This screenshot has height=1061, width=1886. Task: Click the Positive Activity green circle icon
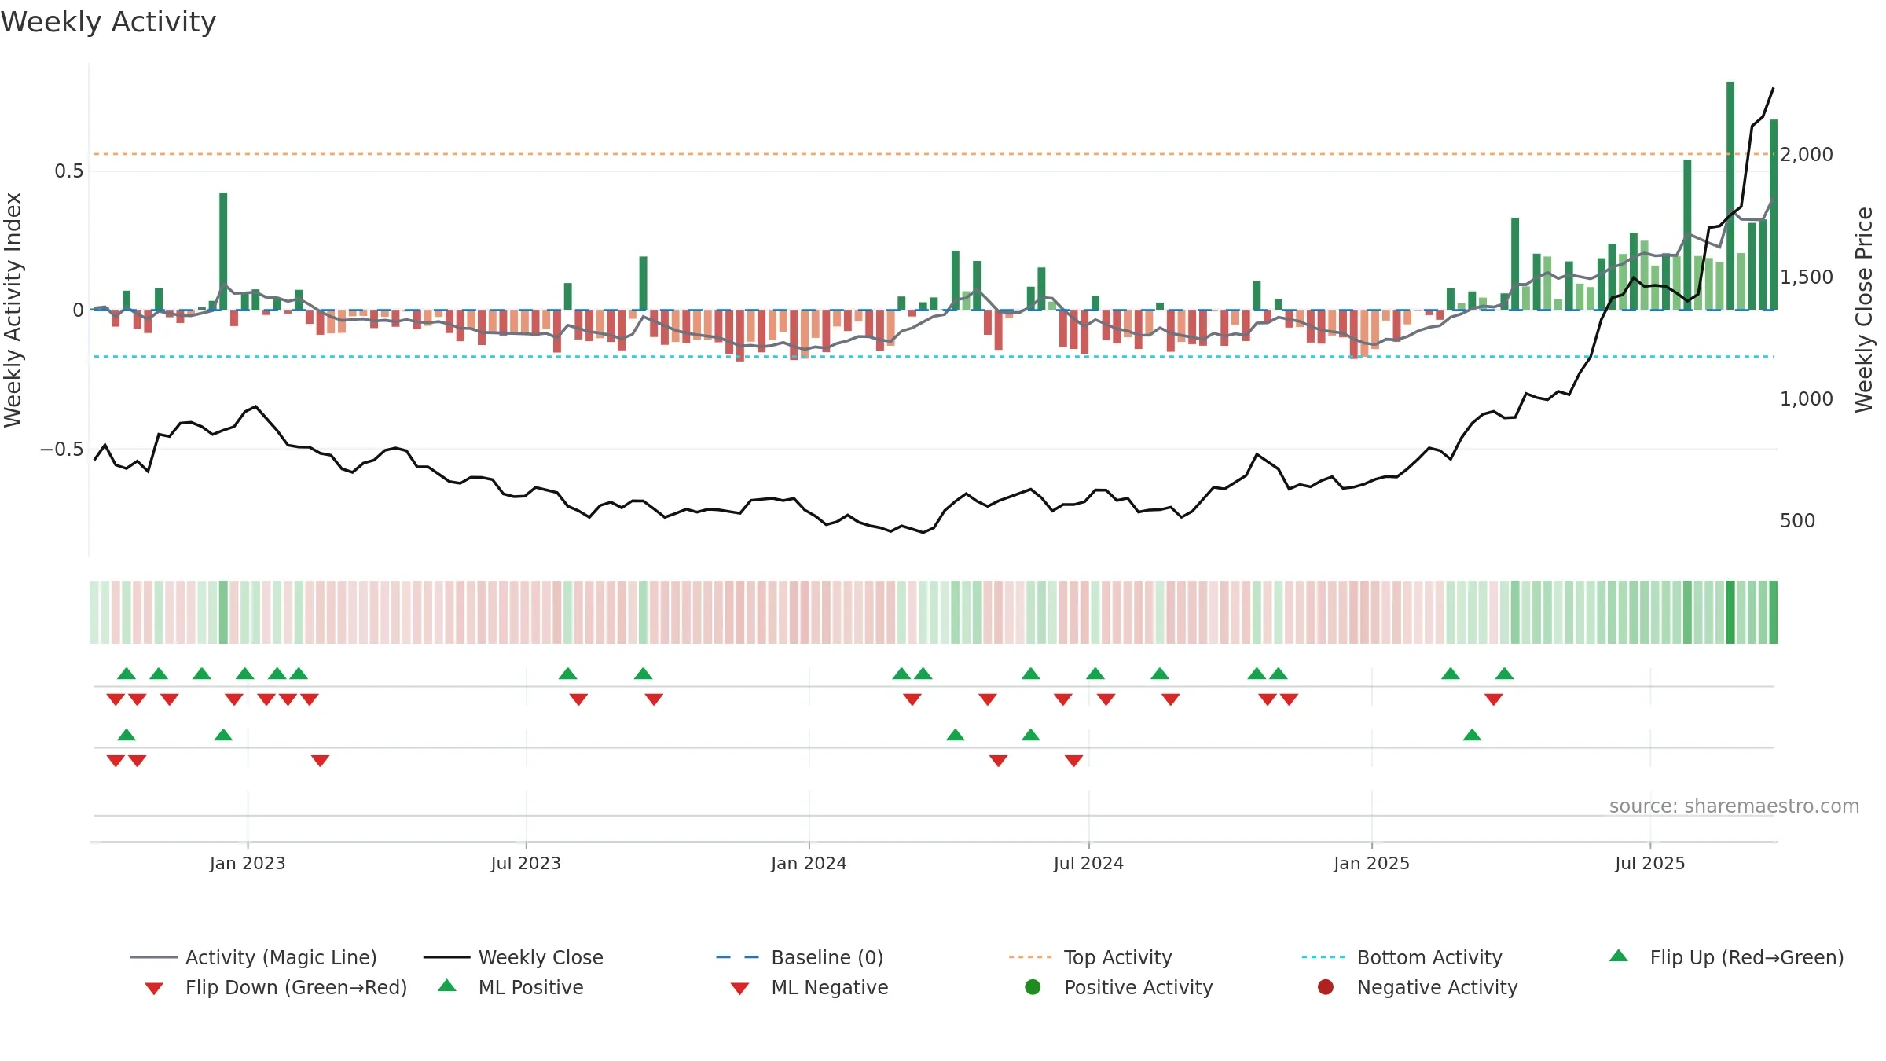click(1033, 987)
